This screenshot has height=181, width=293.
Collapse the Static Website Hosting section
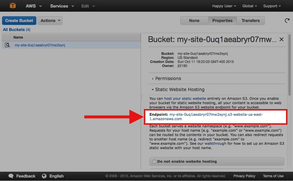[178, 89]
